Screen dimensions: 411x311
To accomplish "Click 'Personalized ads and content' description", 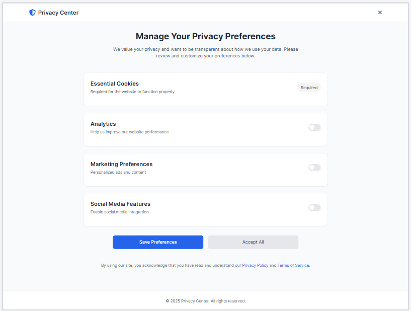I will tap(118, 172).
